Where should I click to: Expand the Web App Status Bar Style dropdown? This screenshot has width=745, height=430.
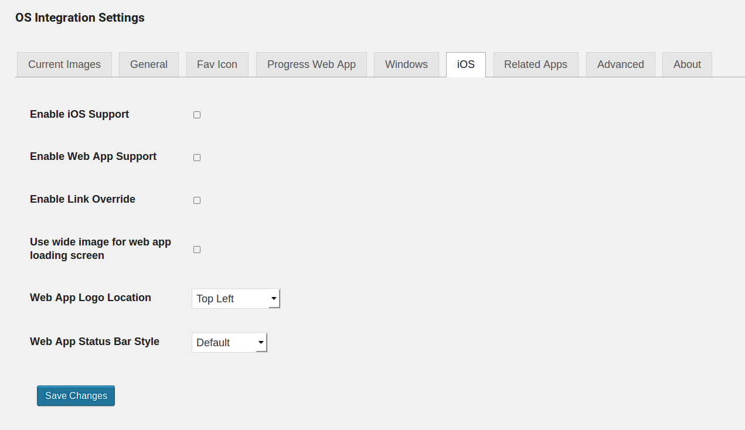tap(229, 343)
